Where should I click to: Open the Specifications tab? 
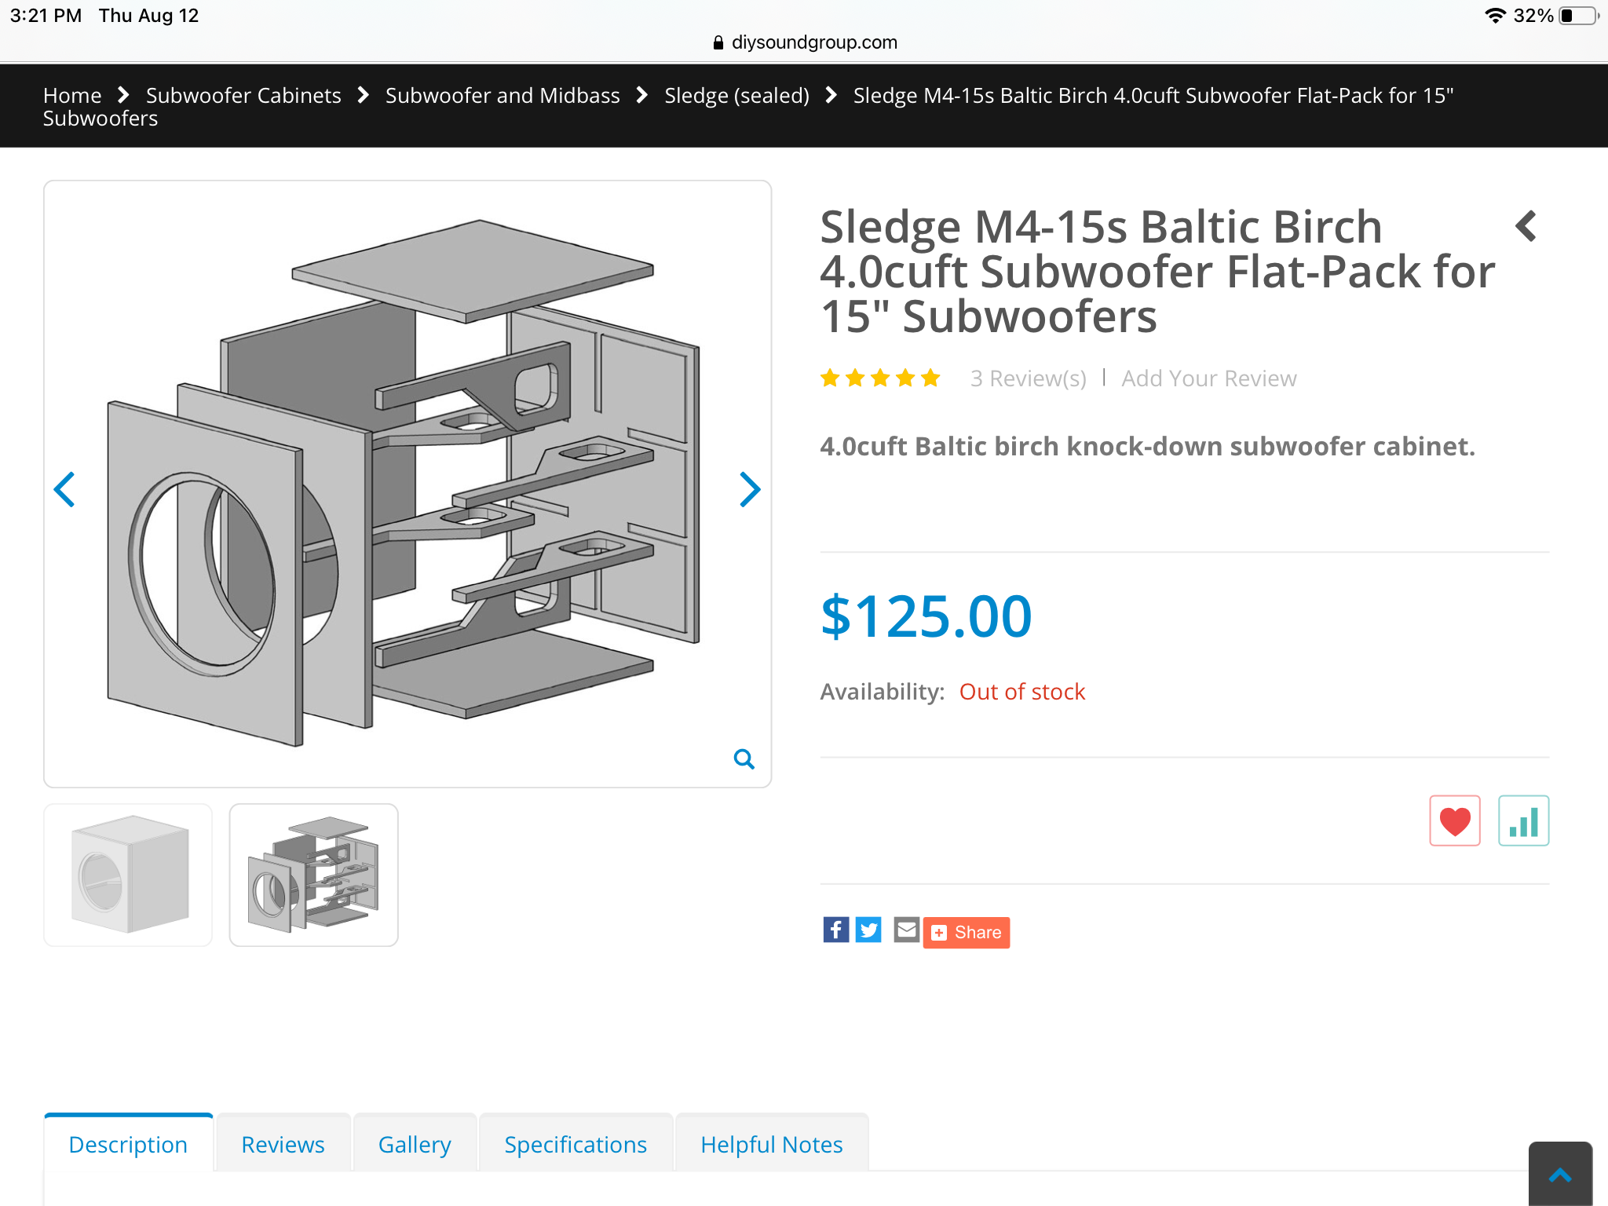(576, 1144)
